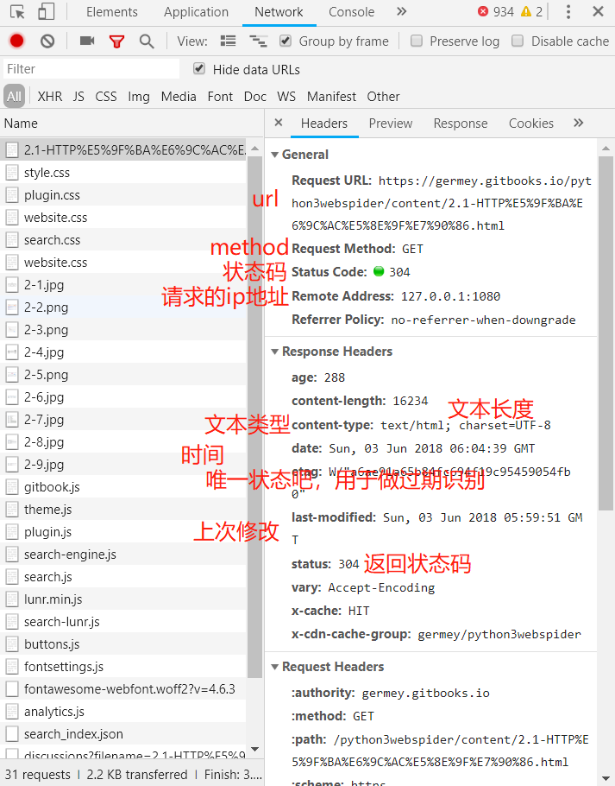Screen dimensions: 615x786
Task: Select the fontawesome-webfont.woff2 request
Action: coord(123,689)
